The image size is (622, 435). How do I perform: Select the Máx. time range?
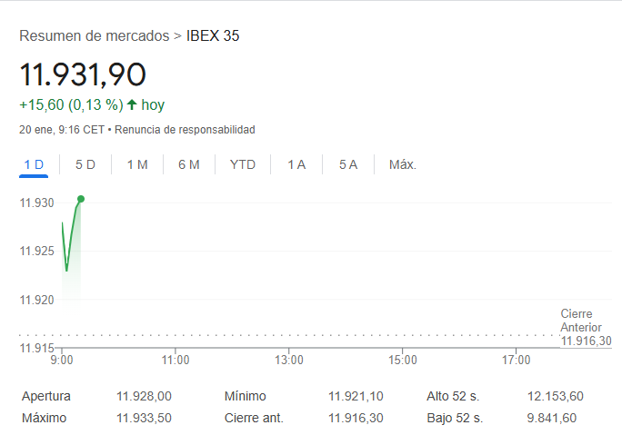pos(403,164)
